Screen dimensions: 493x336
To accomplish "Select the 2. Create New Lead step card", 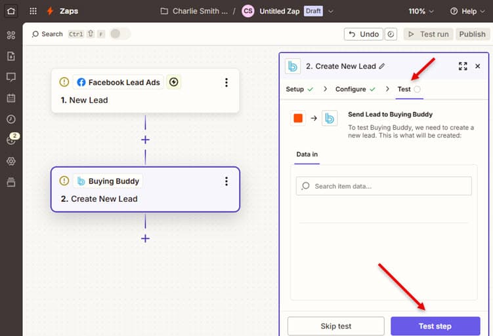I will [145, 189].
